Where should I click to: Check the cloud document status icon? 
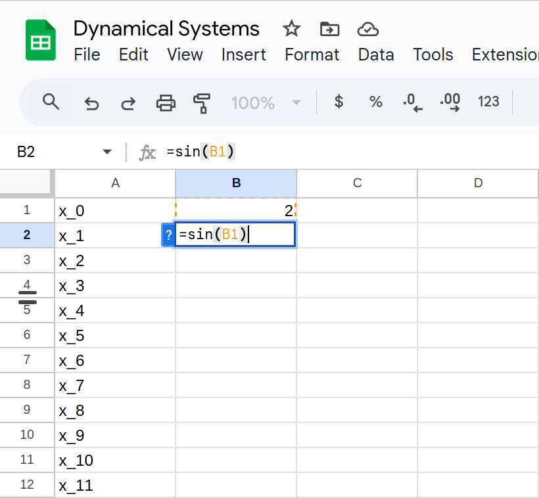pos(367,29)
